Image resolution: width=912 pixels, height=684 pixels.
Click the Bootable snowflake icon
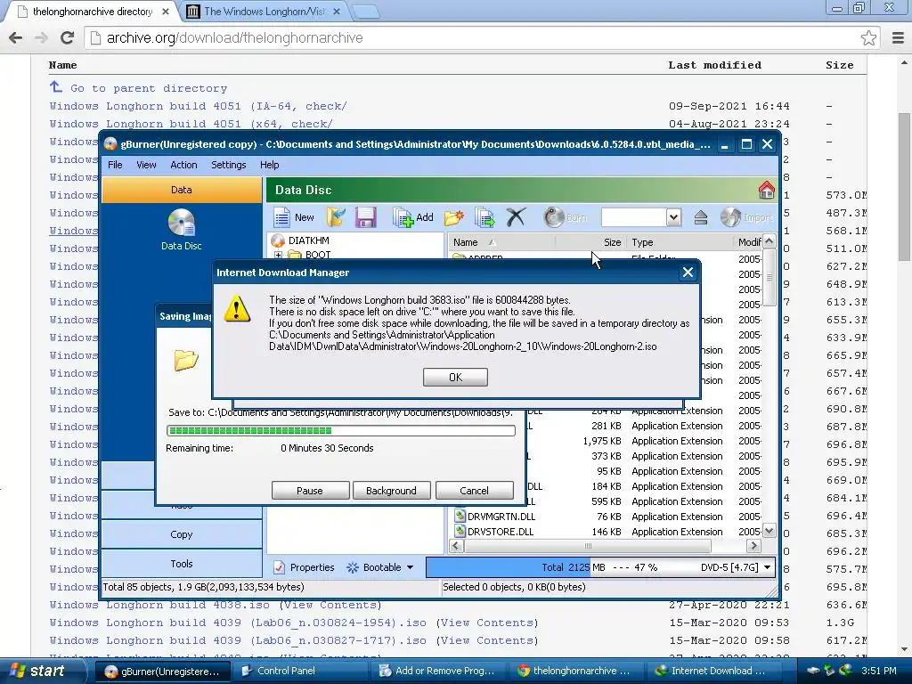click(353, 567)
